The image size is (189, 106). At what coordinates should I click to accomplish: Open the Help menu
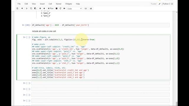(x=78, y=4)
